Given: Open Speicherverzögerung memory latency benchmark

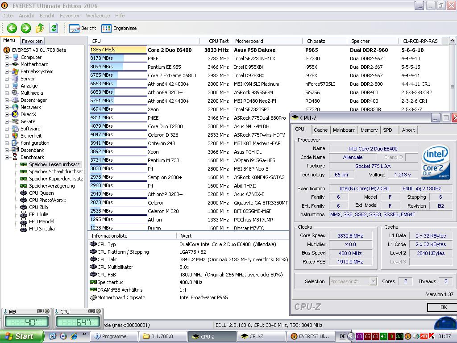Looking at the screenshot, I should (52, 186).
